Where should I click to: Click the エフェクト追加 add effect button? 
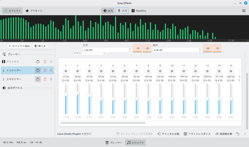click(x=19, y=46)
